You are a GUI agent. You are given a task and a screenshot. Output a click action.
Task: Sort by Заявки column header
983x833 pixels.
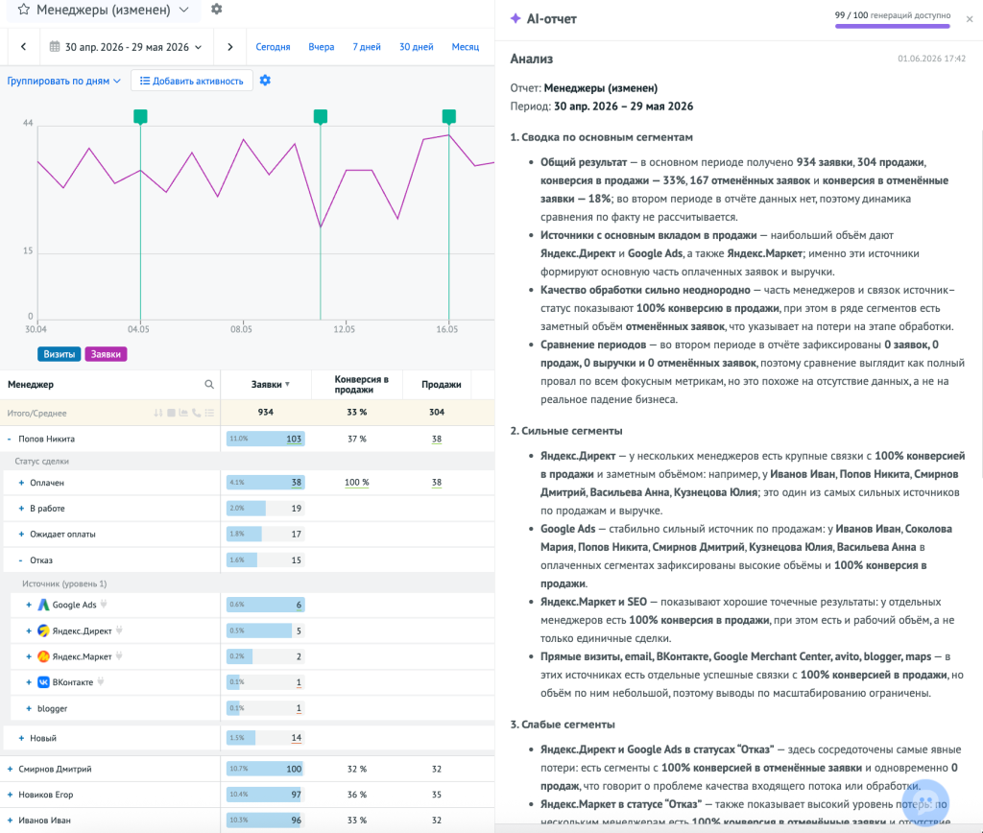coord(270,384)
